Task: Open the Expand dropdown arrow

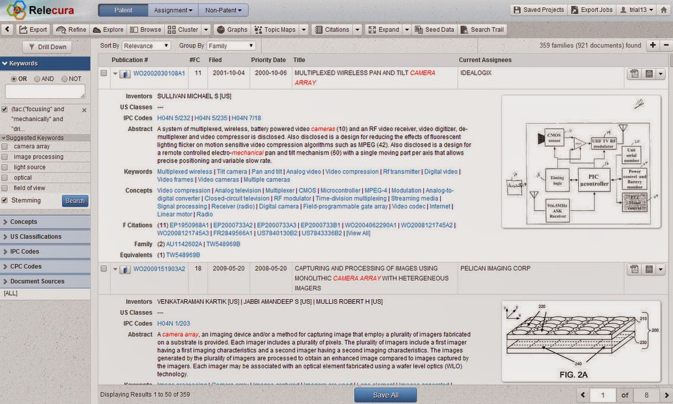Action: click(x=407, y=30)
